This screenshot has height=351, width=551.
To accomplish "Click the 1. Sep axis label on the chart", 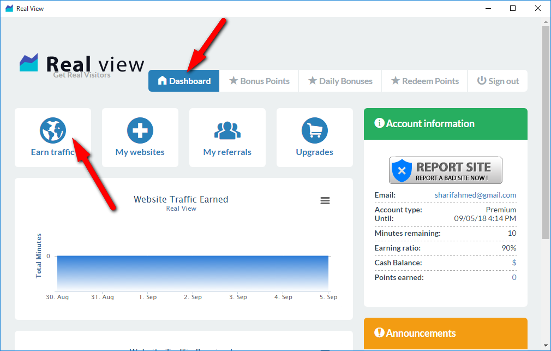I will point(148,297).
